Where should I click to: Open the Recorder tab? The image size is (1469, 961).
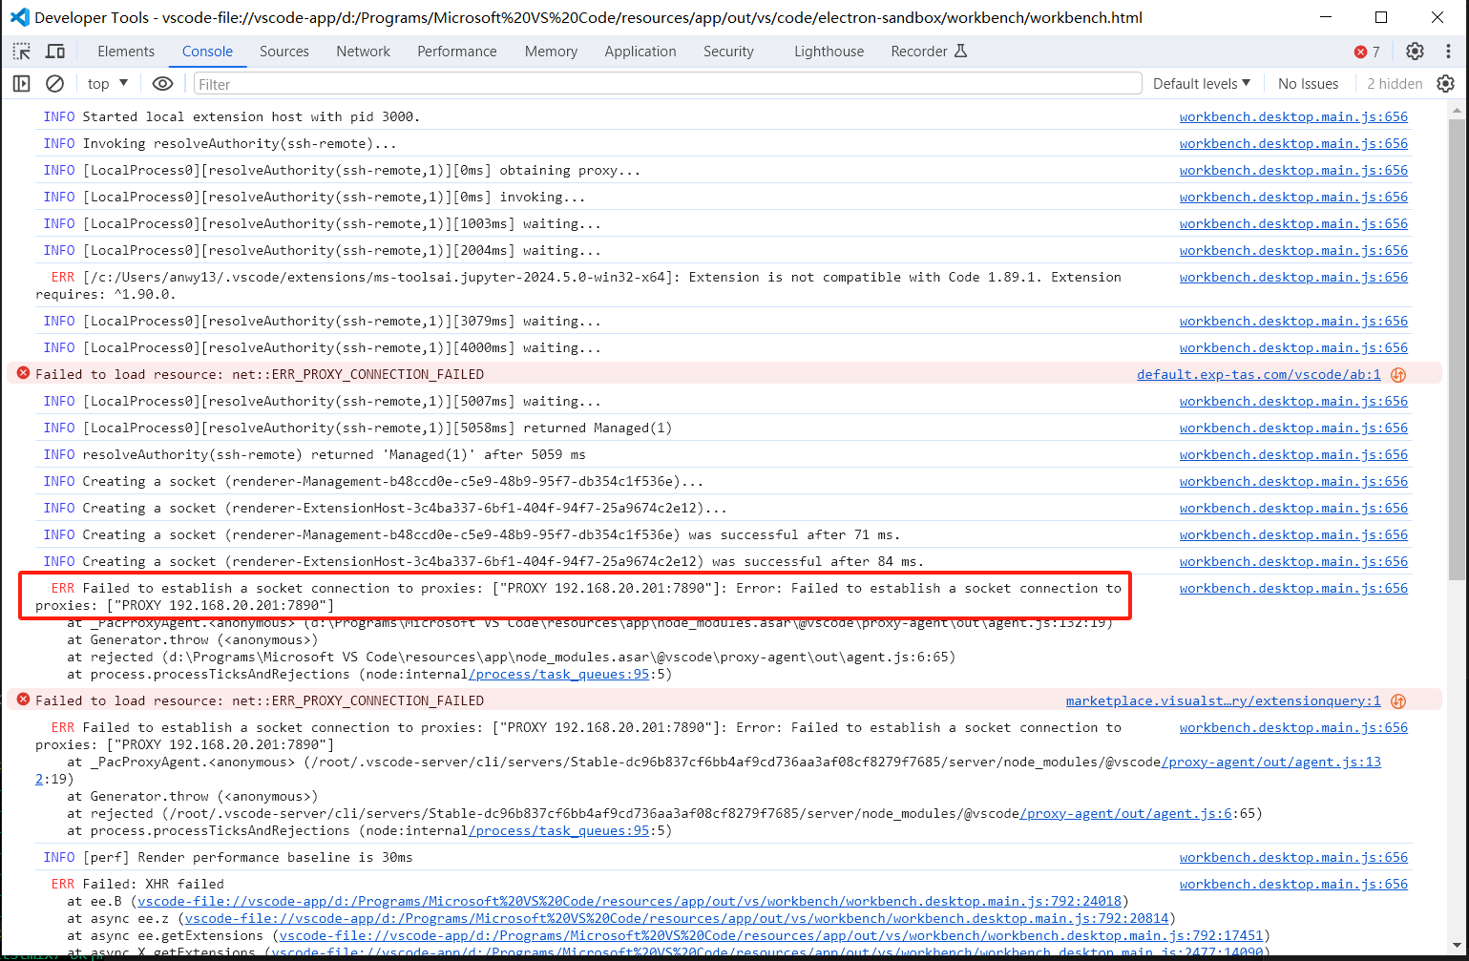point(929,52)
